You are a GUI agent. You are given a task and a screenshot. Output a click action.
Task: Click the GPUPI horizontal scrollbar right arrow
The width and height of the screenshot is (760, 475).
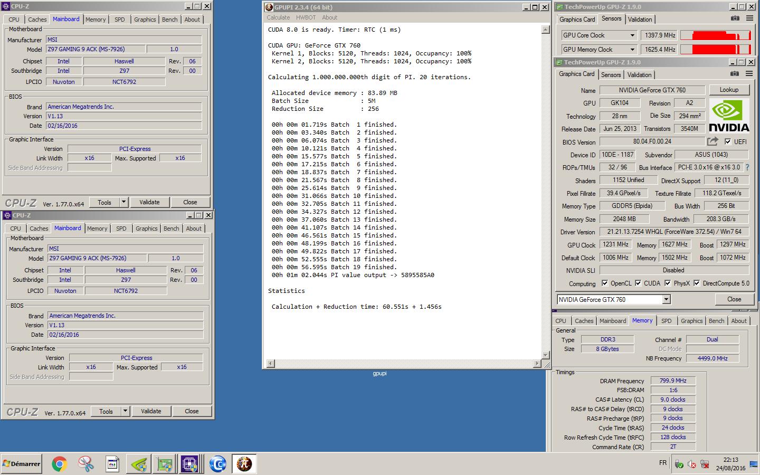pyautogui.click(x=538, y=363)
